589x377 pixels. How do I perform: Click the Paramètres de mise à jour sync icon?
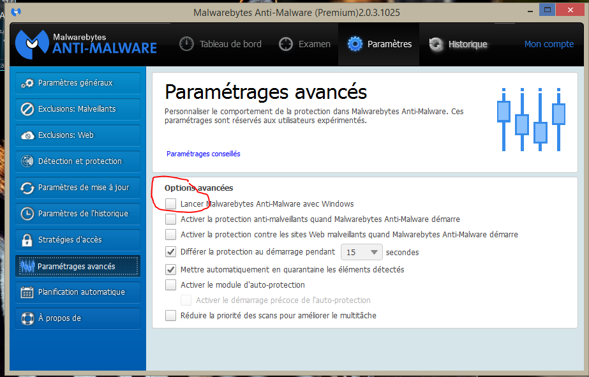[x=27, y=188]
